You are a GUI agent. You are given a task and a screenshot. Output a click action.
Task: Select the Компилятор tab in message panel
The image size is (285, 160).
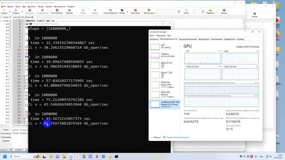tap(6, 133)
